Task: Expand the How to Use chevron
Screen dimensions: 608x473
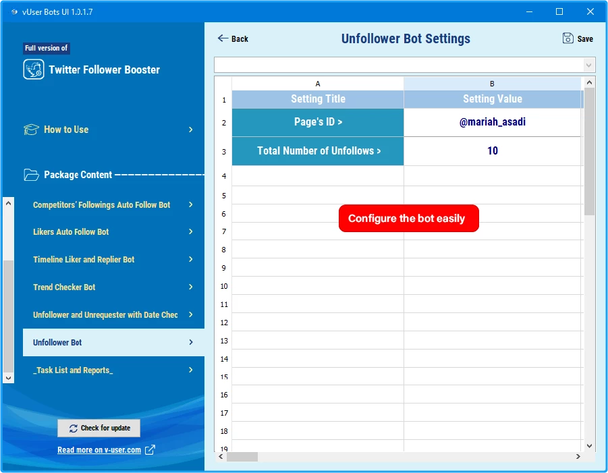Action: [x=191, y=130]
